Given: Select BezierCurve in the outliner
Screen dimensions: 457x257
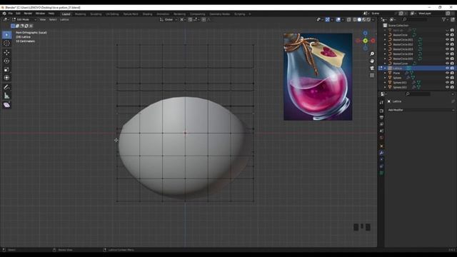Looking at the screenshot, I should pyautogui.click(x=400, y=64).
